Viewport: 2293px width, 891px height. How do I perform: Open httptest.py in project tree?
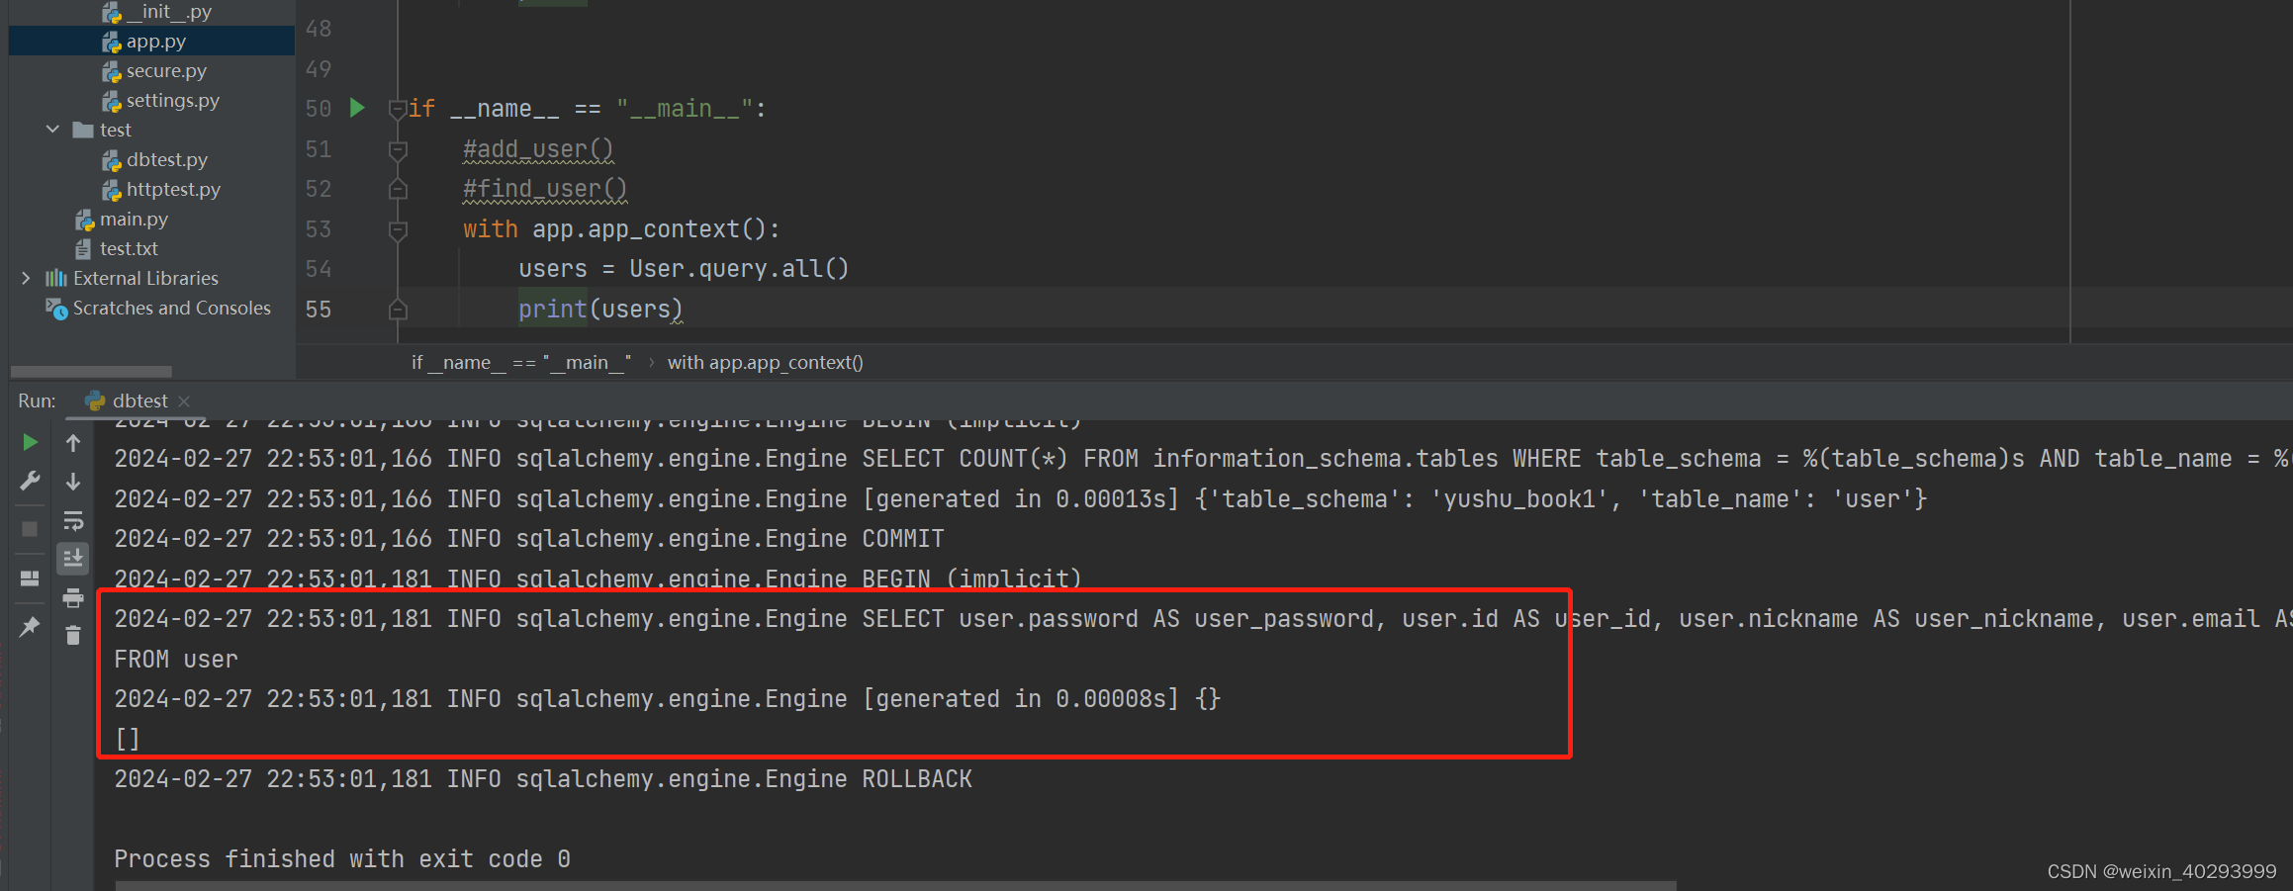pos(173,190)
